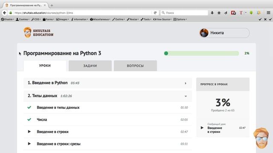Image resolution: width=273 pixels, height=153 pixels.
Task: Switch to the ЗАДАЧИ tab
Action: click(x=90, y=66)
